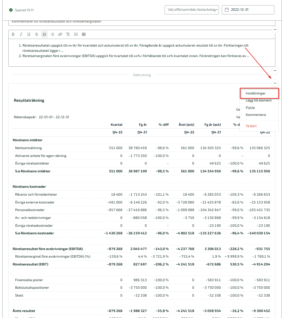
Task: Click the Räkenskapsår 22-01-01 - 22-12-31 line
Action: pyautogui.click(x=42, y=117)
